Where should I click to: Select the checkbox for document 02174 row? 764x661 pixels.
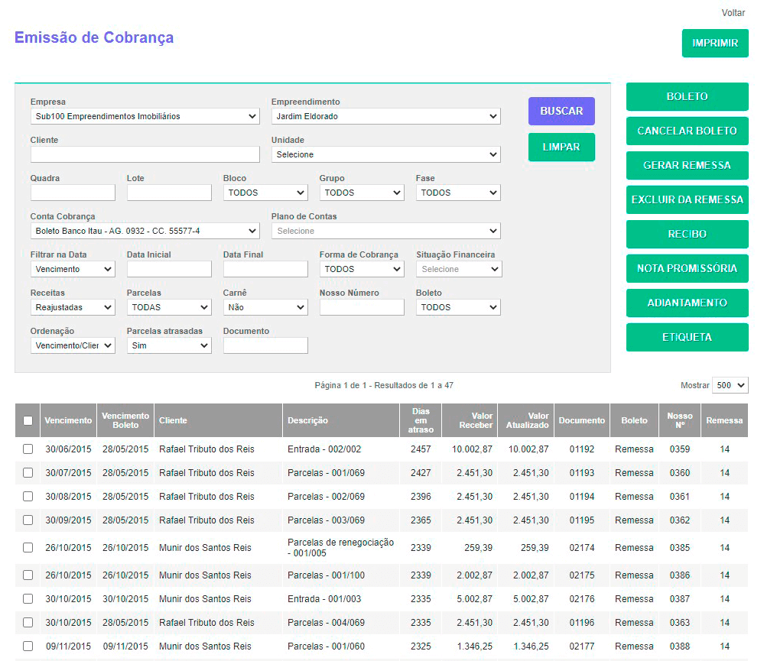28,548
